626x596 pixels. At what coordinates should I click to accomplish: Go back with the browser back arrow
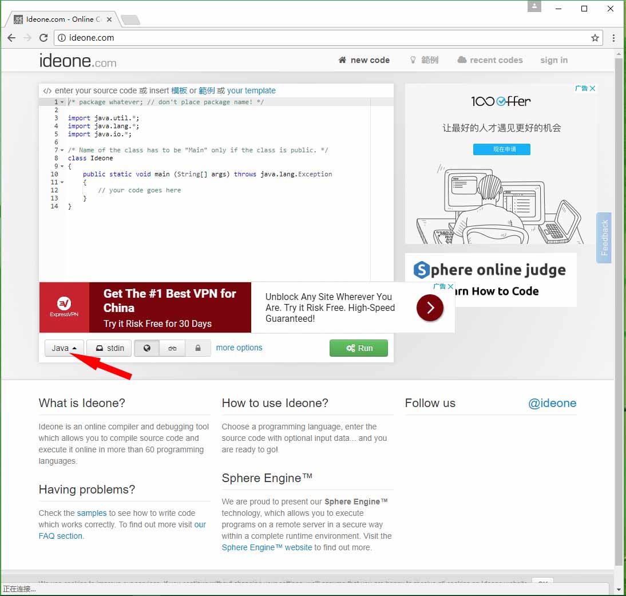(x=11, y=38)
